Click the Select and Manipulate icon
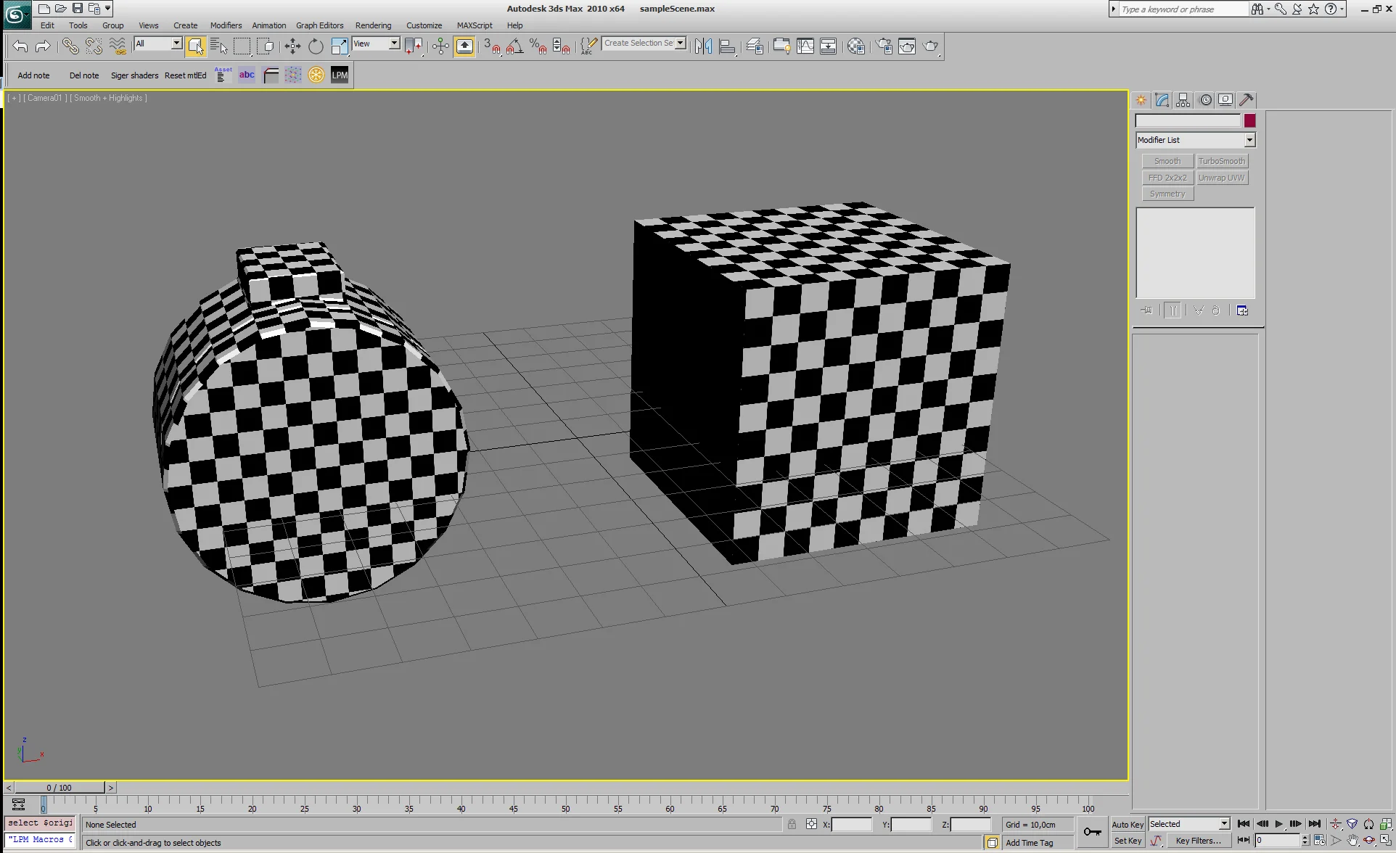Viewport: 1396px width, 853px height. [x=440, y=46]
